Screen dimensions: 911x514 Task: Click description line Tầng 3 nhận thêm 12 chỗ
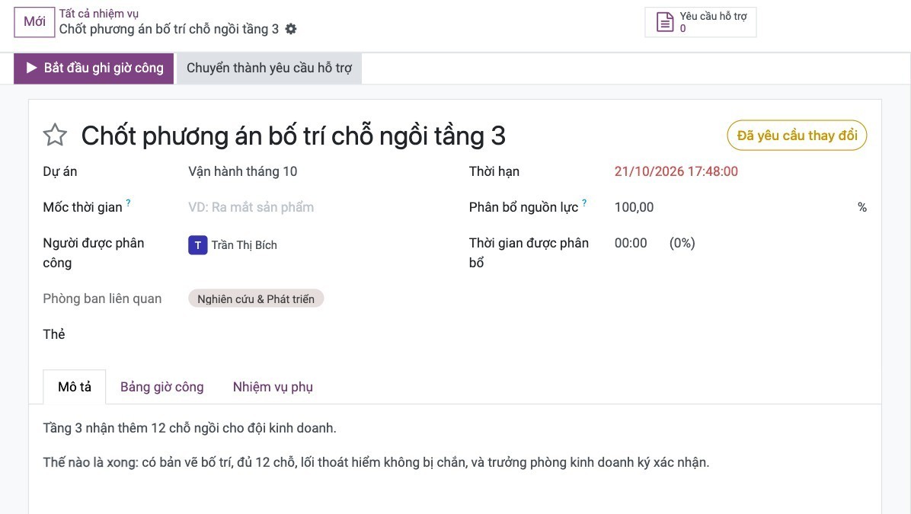click(190, 429)
